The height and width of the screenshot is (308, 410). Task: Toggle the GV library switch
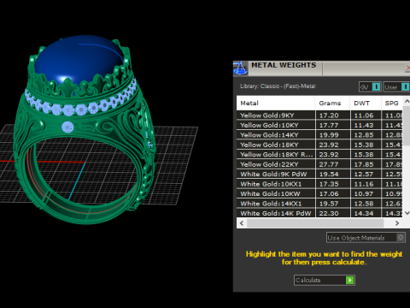click(x=376, y=87)
